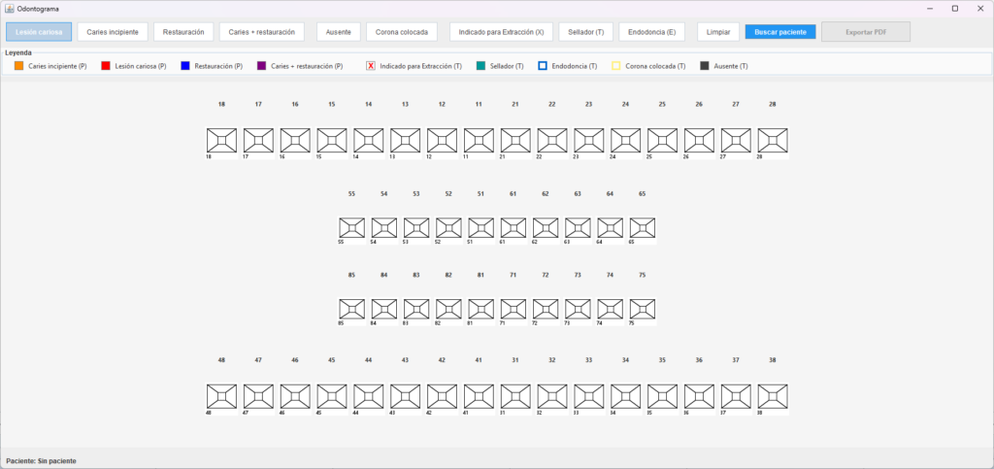Viewport: 994px width, 469px height.
Task: Pick primary tooth 55 diagram
Action: [x=351, y=227]
